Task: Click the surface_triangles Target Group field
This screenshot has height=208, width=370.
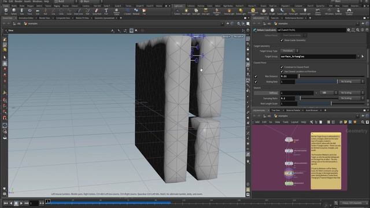Action: tap(318, 57)
